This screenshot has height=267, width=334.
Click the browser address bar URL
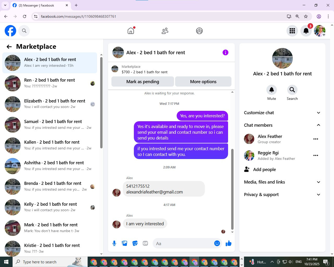(x=79, y=16)
